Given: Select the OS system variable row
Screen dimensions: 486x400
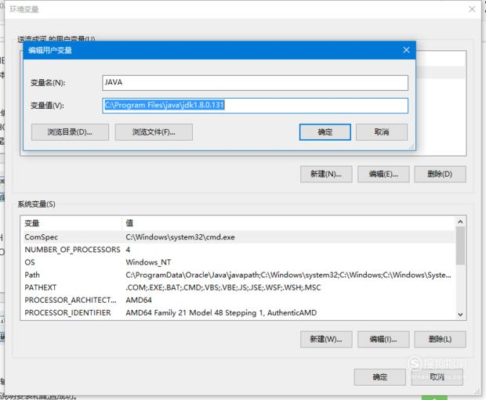Looking at the screenshot, I should (238, 262).
